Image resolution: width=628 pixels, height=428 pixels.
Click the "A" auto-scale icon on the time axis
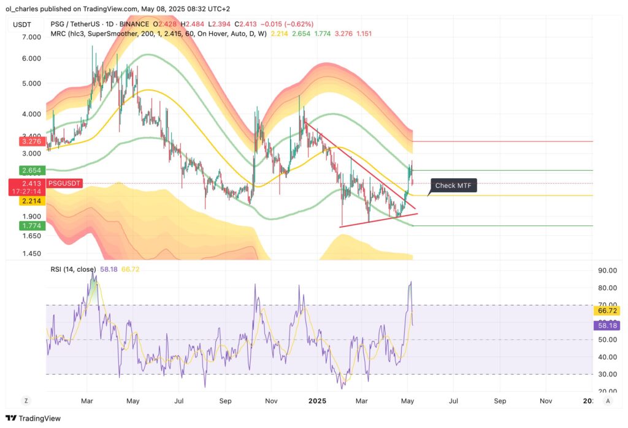click(x=607, y=400)
